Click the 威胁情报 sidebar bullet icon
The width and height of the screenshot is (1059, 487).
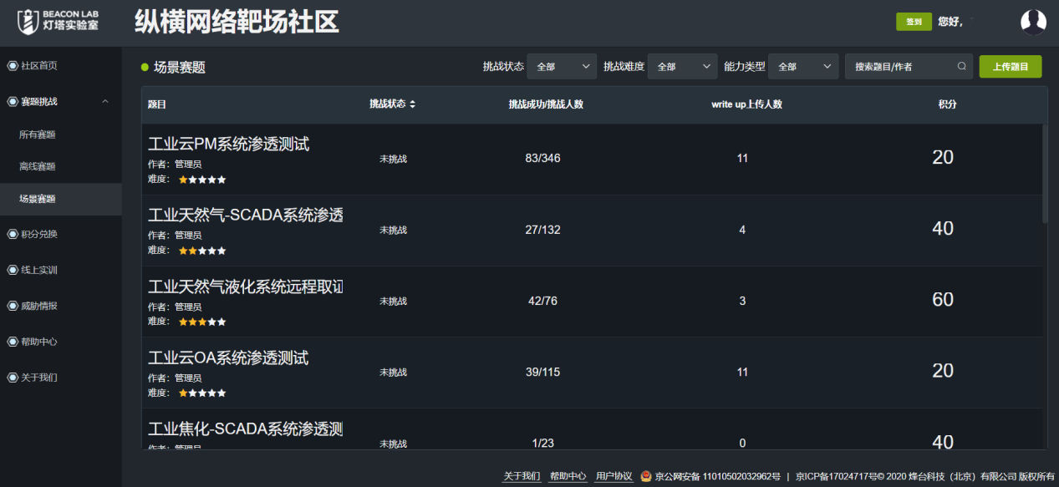pyautogui.click(x=12, y=307)
